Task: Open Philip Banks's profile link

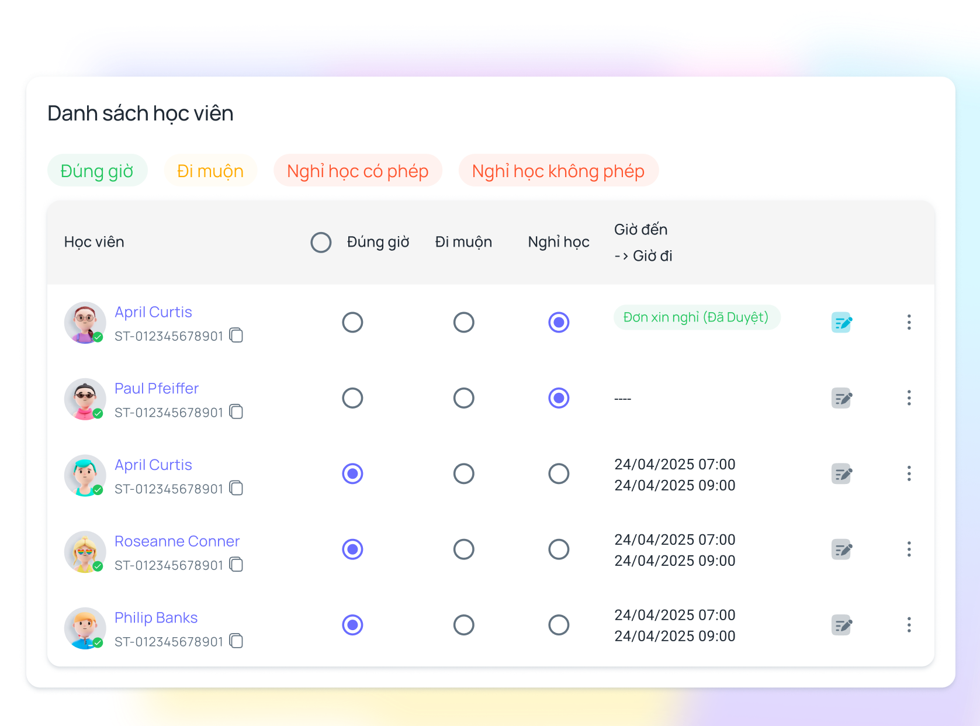Action: coord(155,617)
